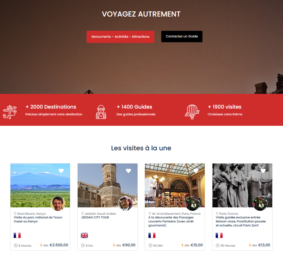The height and width of the screenshot is (254, 283).
Task: Click the Contactez un Guide button
Action: click(x=182, y=37)
